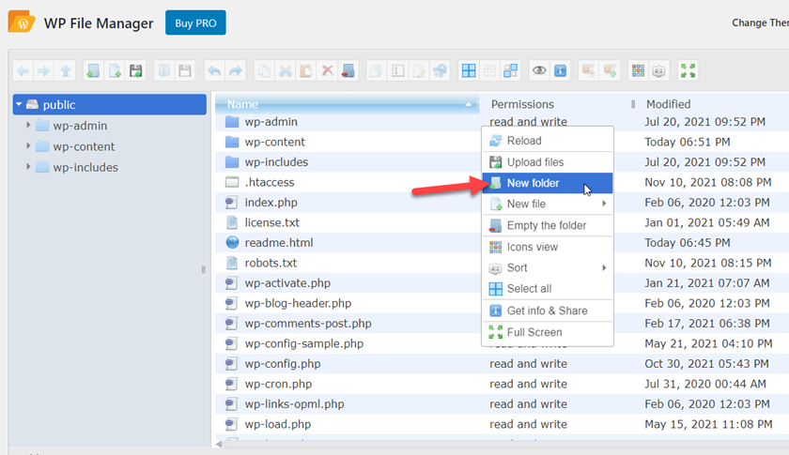Click the sidebar splitter handle
The height and width of the screenshot is (455, 789).
point(203,269)
